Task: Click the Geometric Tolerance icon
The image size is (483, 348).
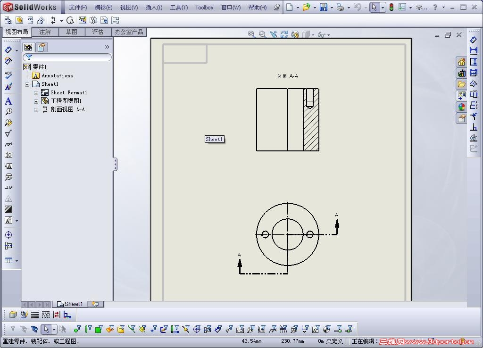Action: [8, 155]
